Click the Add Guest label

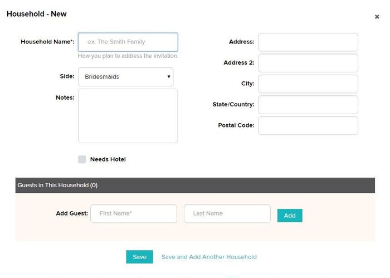coord(72,213)
